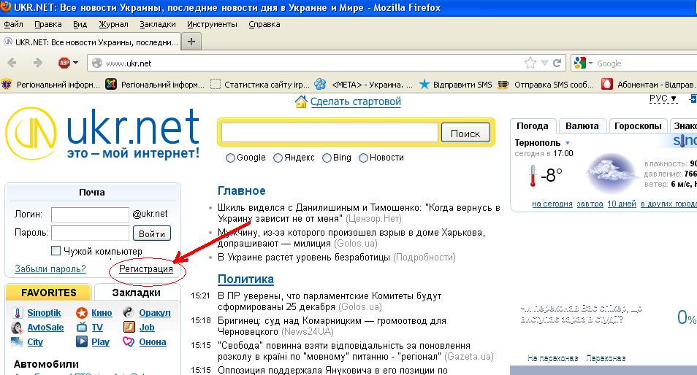Image resolution: width=697 pixels, height=375 pixels.
Task: Open the Кино favorites icon
Action: pyautogui.click(x=82, y=313)
